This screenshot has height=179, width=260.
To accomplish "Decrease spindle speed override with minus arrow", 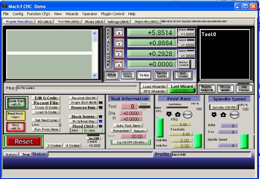I will click(214, 115).
